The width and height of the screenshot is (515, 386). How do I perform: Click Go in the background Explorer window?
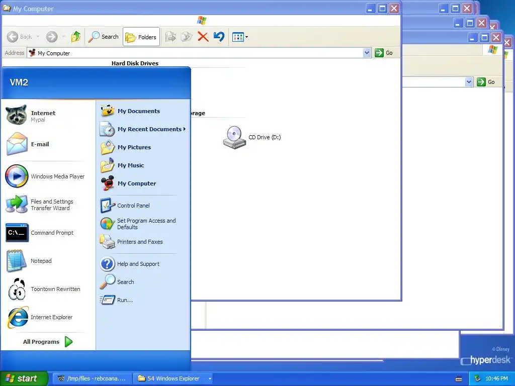click(x=486, y=82)
